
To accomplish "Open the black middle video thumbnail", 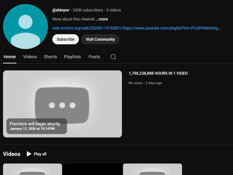I will pyautogui.click(x=92, y=170).
